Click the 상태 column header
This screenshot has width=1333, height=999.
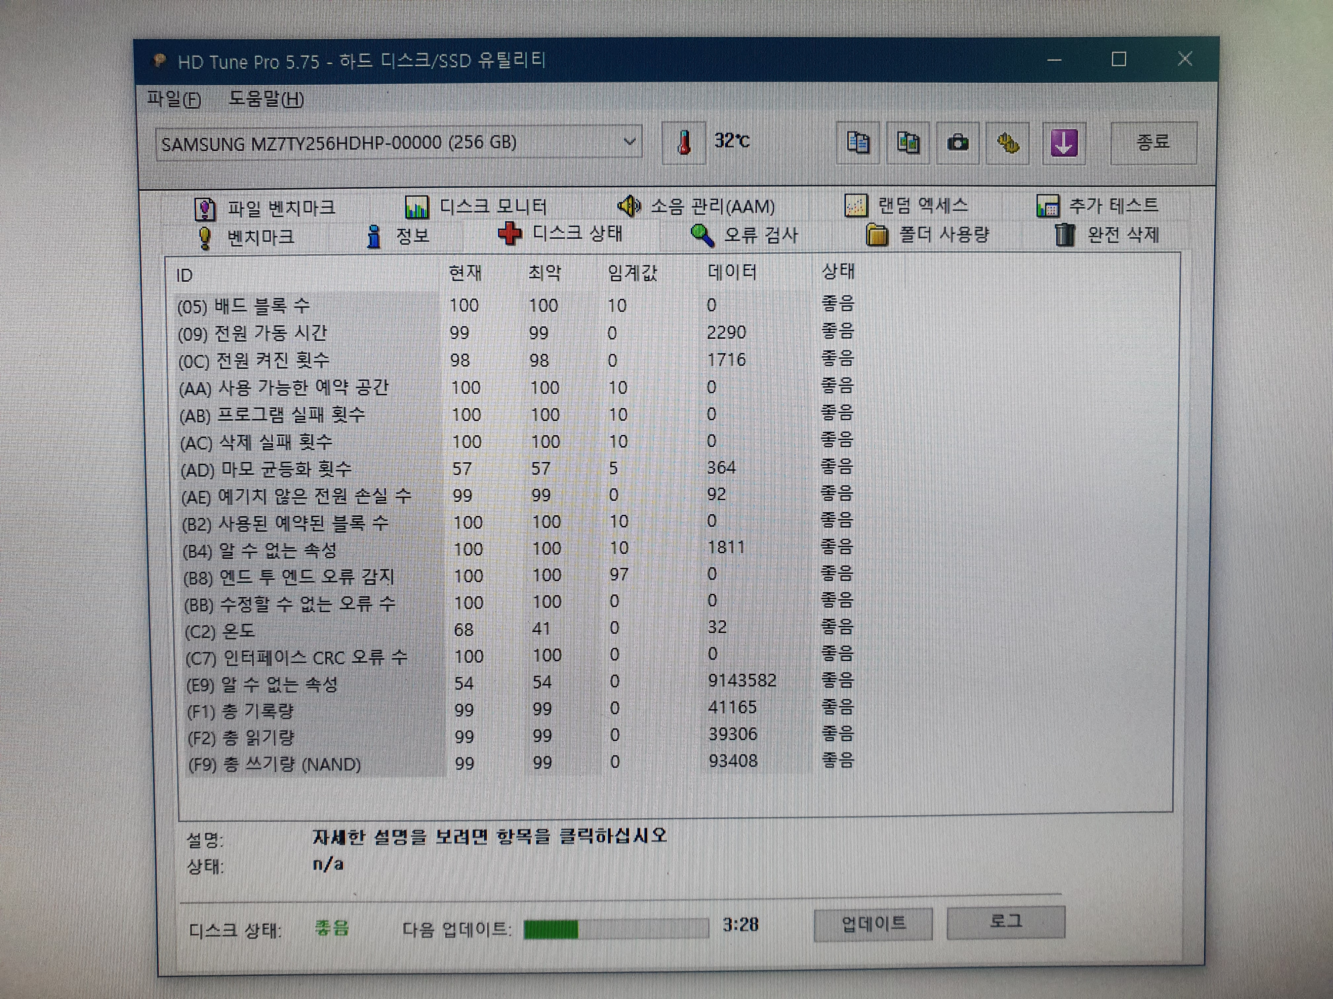[x=838, y=272]
